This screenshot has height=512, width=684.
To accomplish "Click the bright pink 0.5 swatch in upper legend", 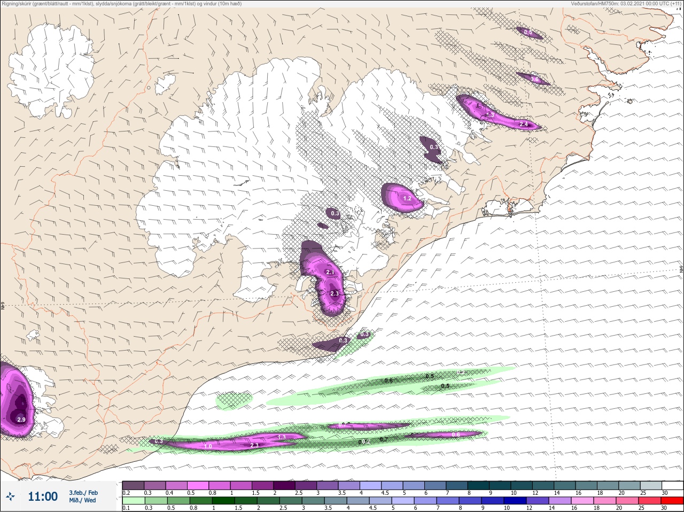I will [x=198, y=485].
